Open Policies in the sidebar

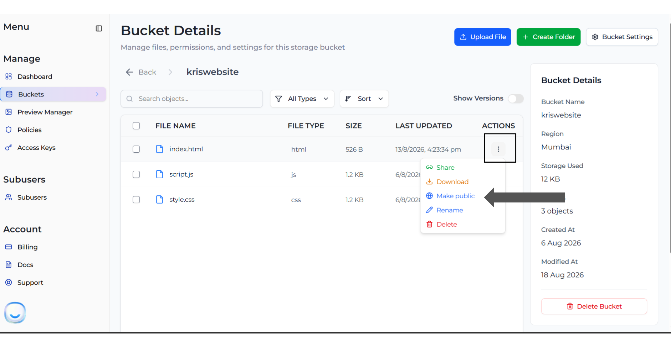53,130
